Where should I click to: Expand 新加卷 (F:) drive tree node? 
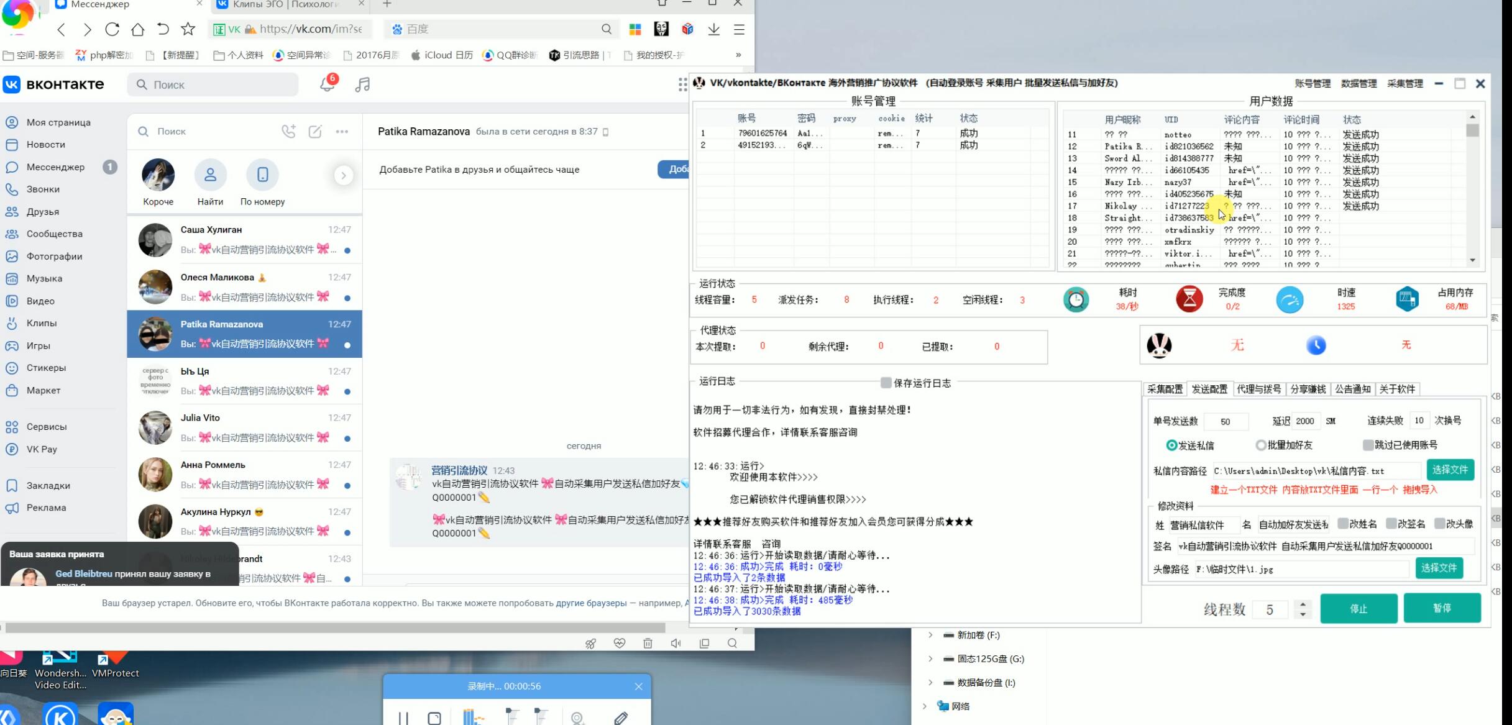930,635
